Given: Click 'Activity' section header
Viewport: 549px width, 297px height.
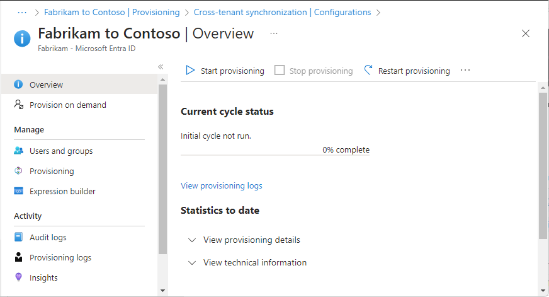Looking at the screenshot, I should (x=28, y=216).
